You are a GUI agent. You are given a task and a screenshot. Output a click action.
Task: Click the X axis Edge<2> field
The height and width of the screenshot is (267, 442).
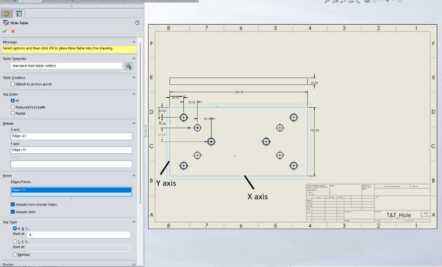[x=71, y=136]
